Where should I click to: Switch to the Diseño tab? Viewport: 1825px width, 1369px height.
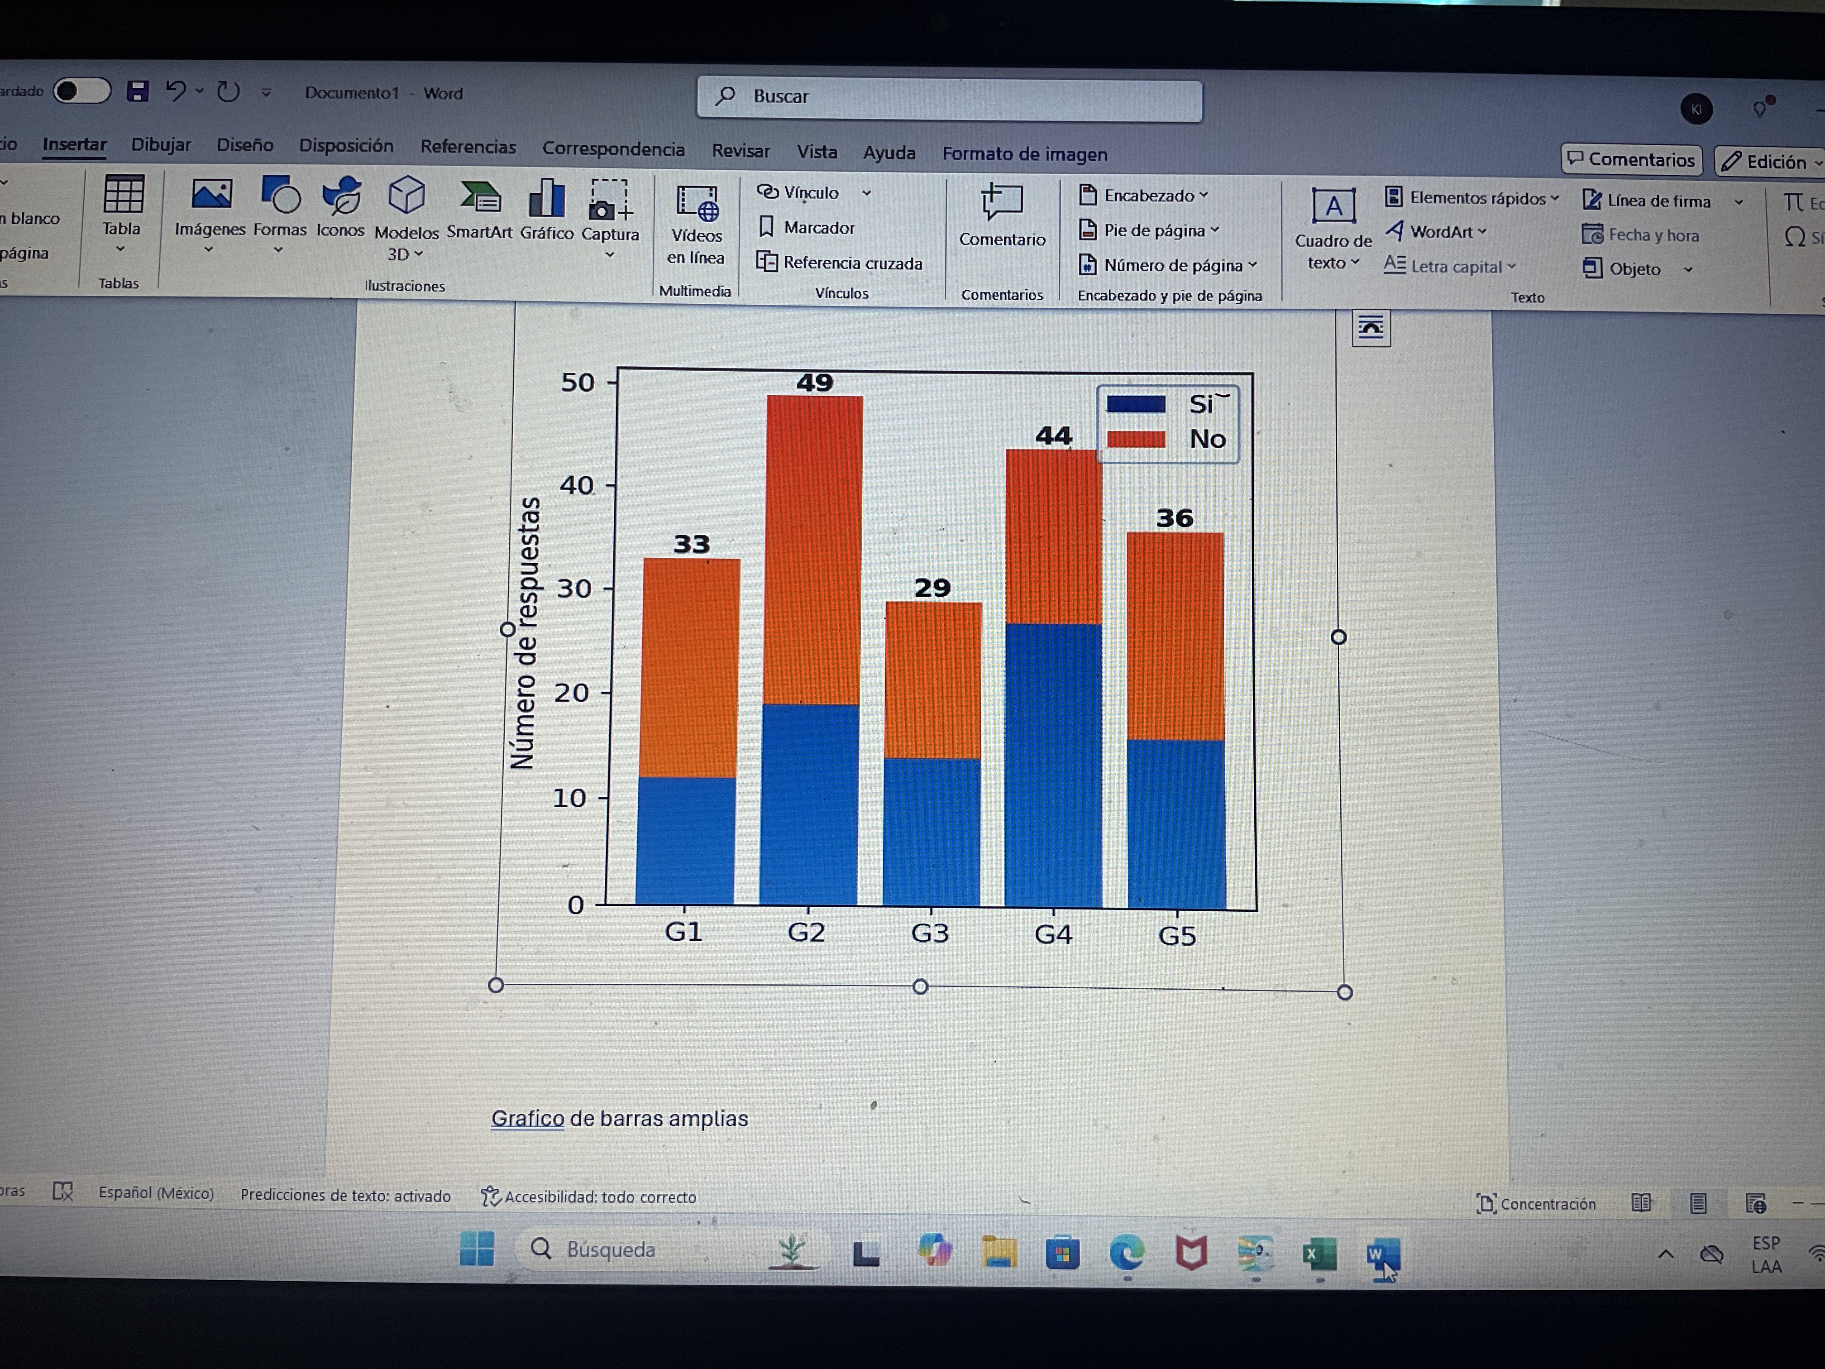click(244, 145)
